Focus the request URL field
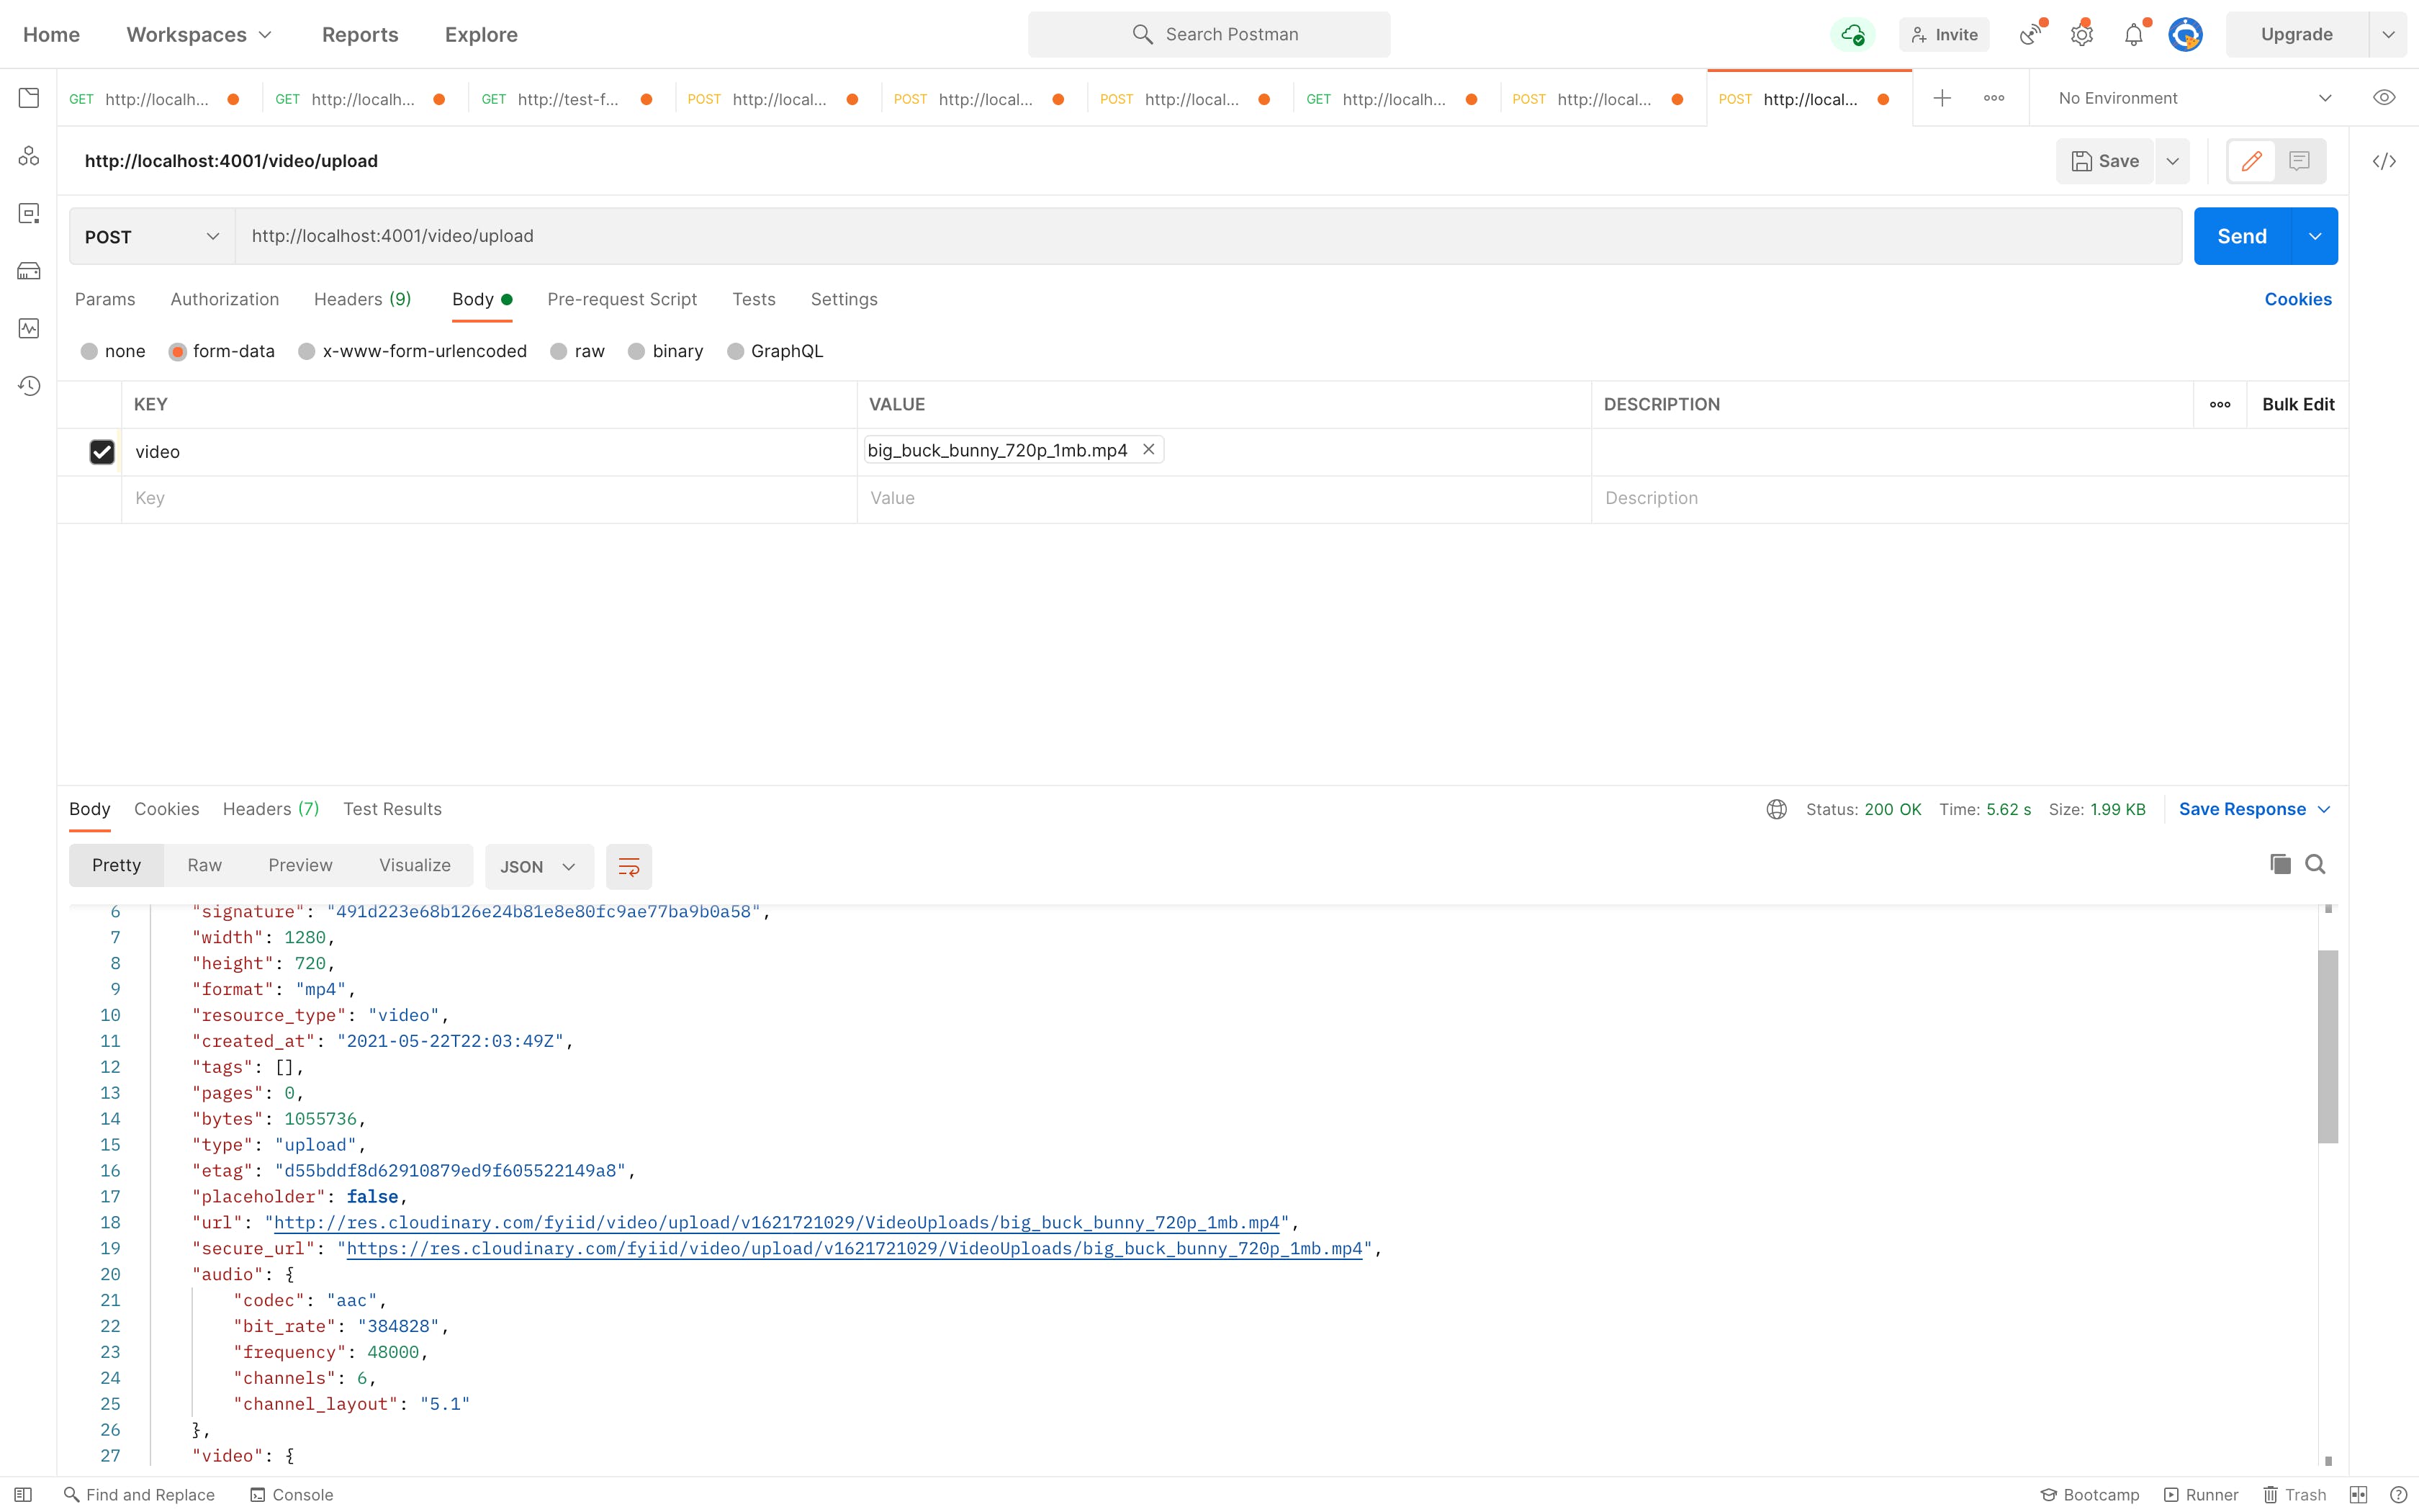Image resolution: width=2419 pixels, height=1512 pixels. coord(1209,237)
